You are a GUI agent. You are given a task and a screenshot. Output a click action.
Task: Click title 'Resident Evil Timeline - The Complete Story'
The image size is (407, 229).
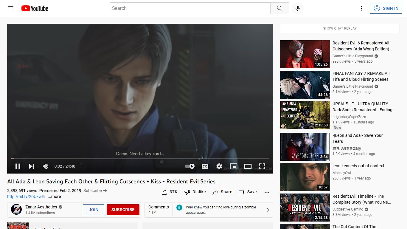point(362,199)
